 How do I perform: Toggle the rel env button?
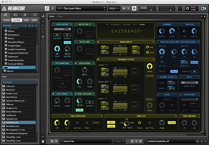click(194, 62)
